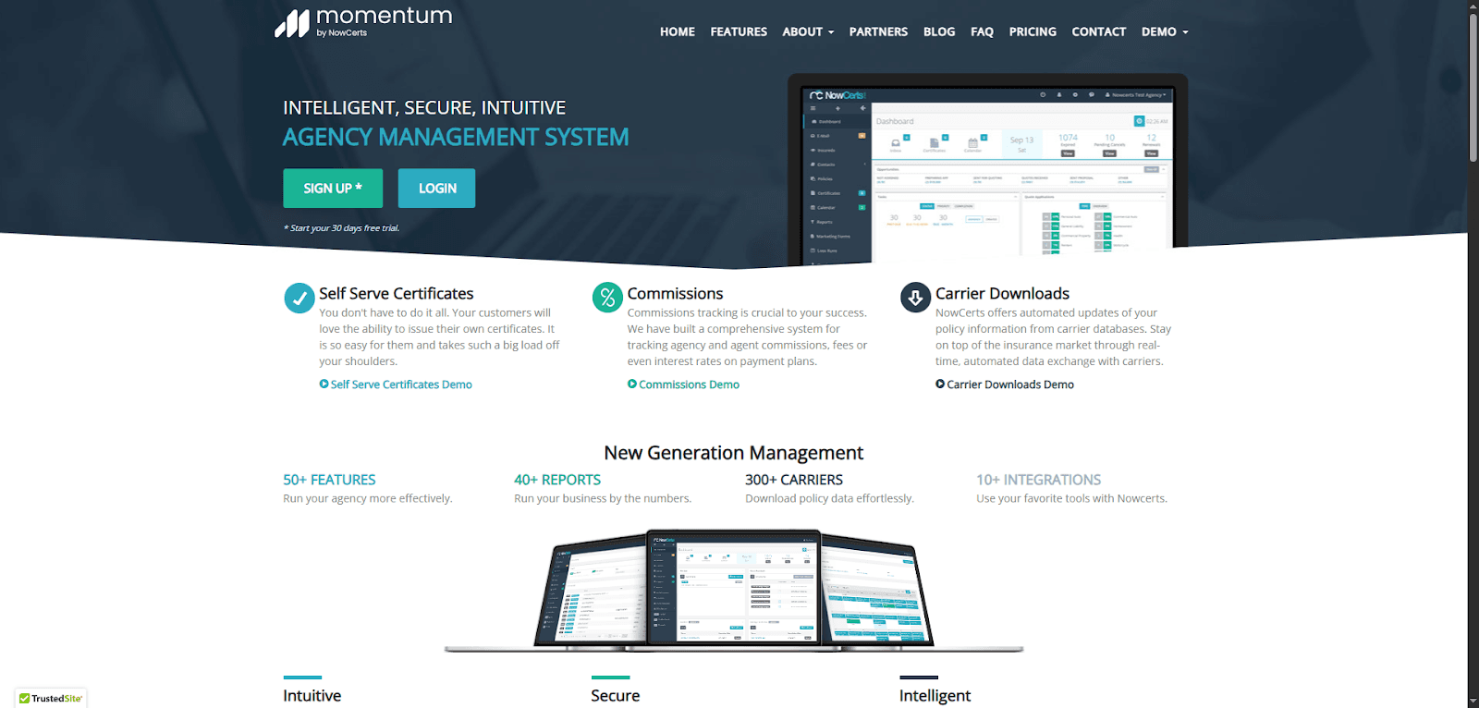
Task: Click the Secure section heading
Action: 616,696
